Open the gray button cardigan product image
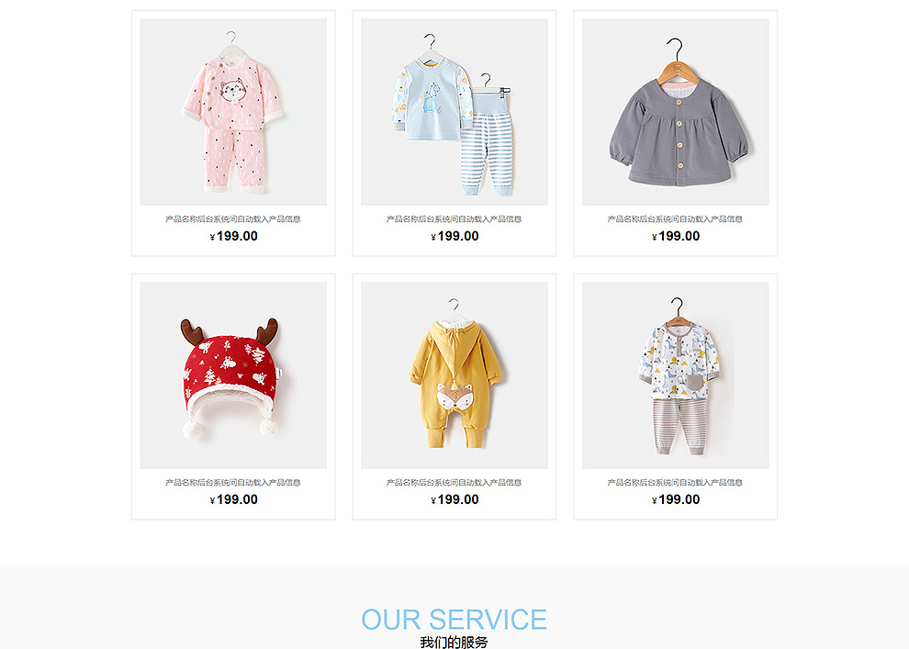Screen dimensions: 909x649 point(676,112)
